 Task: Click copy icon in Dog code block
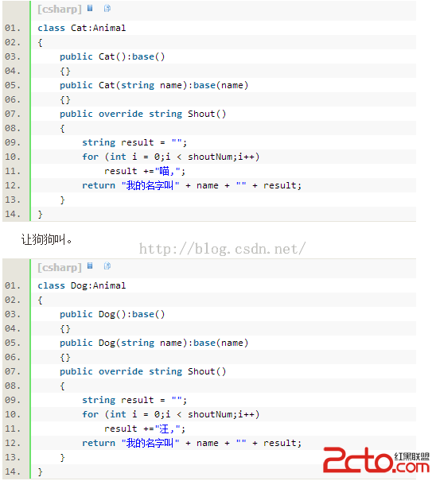(107, 266)
